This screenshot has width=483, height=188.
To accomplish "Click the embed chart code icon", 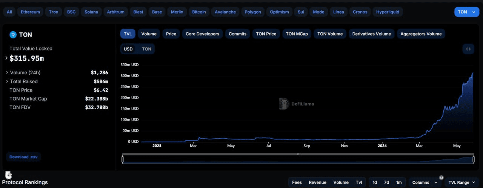I will (x=468, y=49).
